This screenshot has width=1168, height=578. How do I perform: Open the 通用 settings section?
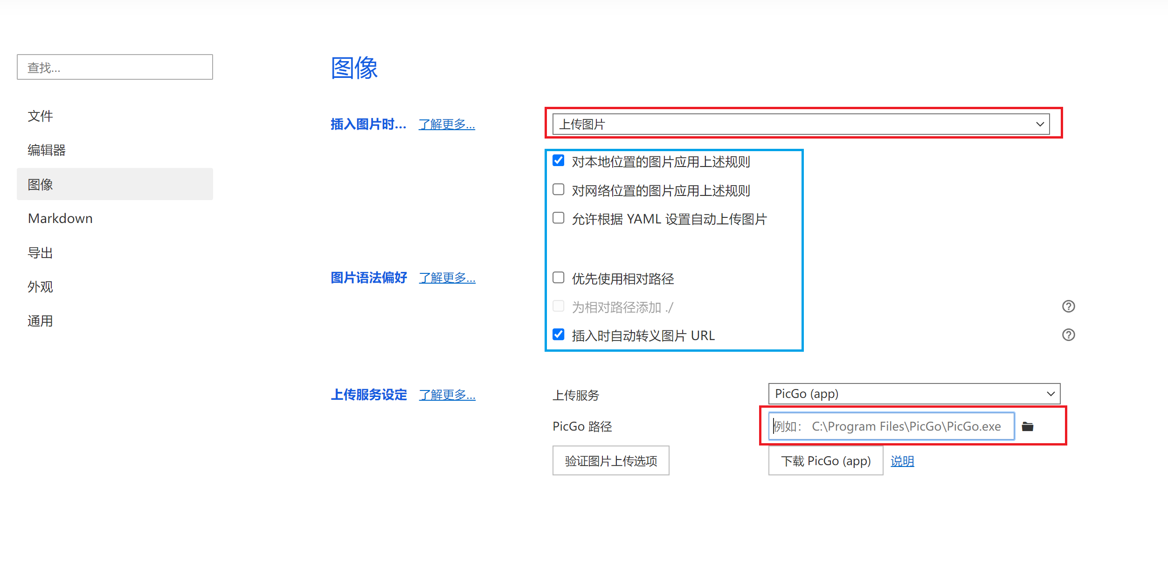click(115, 321)
